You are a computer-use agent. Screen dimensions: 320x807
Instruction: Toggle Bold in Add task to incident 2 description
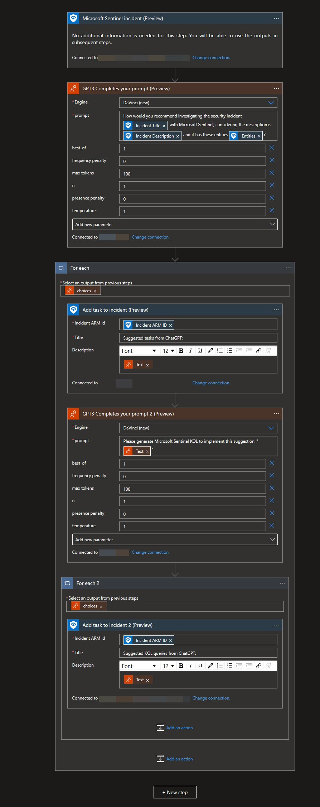[x=181, y=666]
